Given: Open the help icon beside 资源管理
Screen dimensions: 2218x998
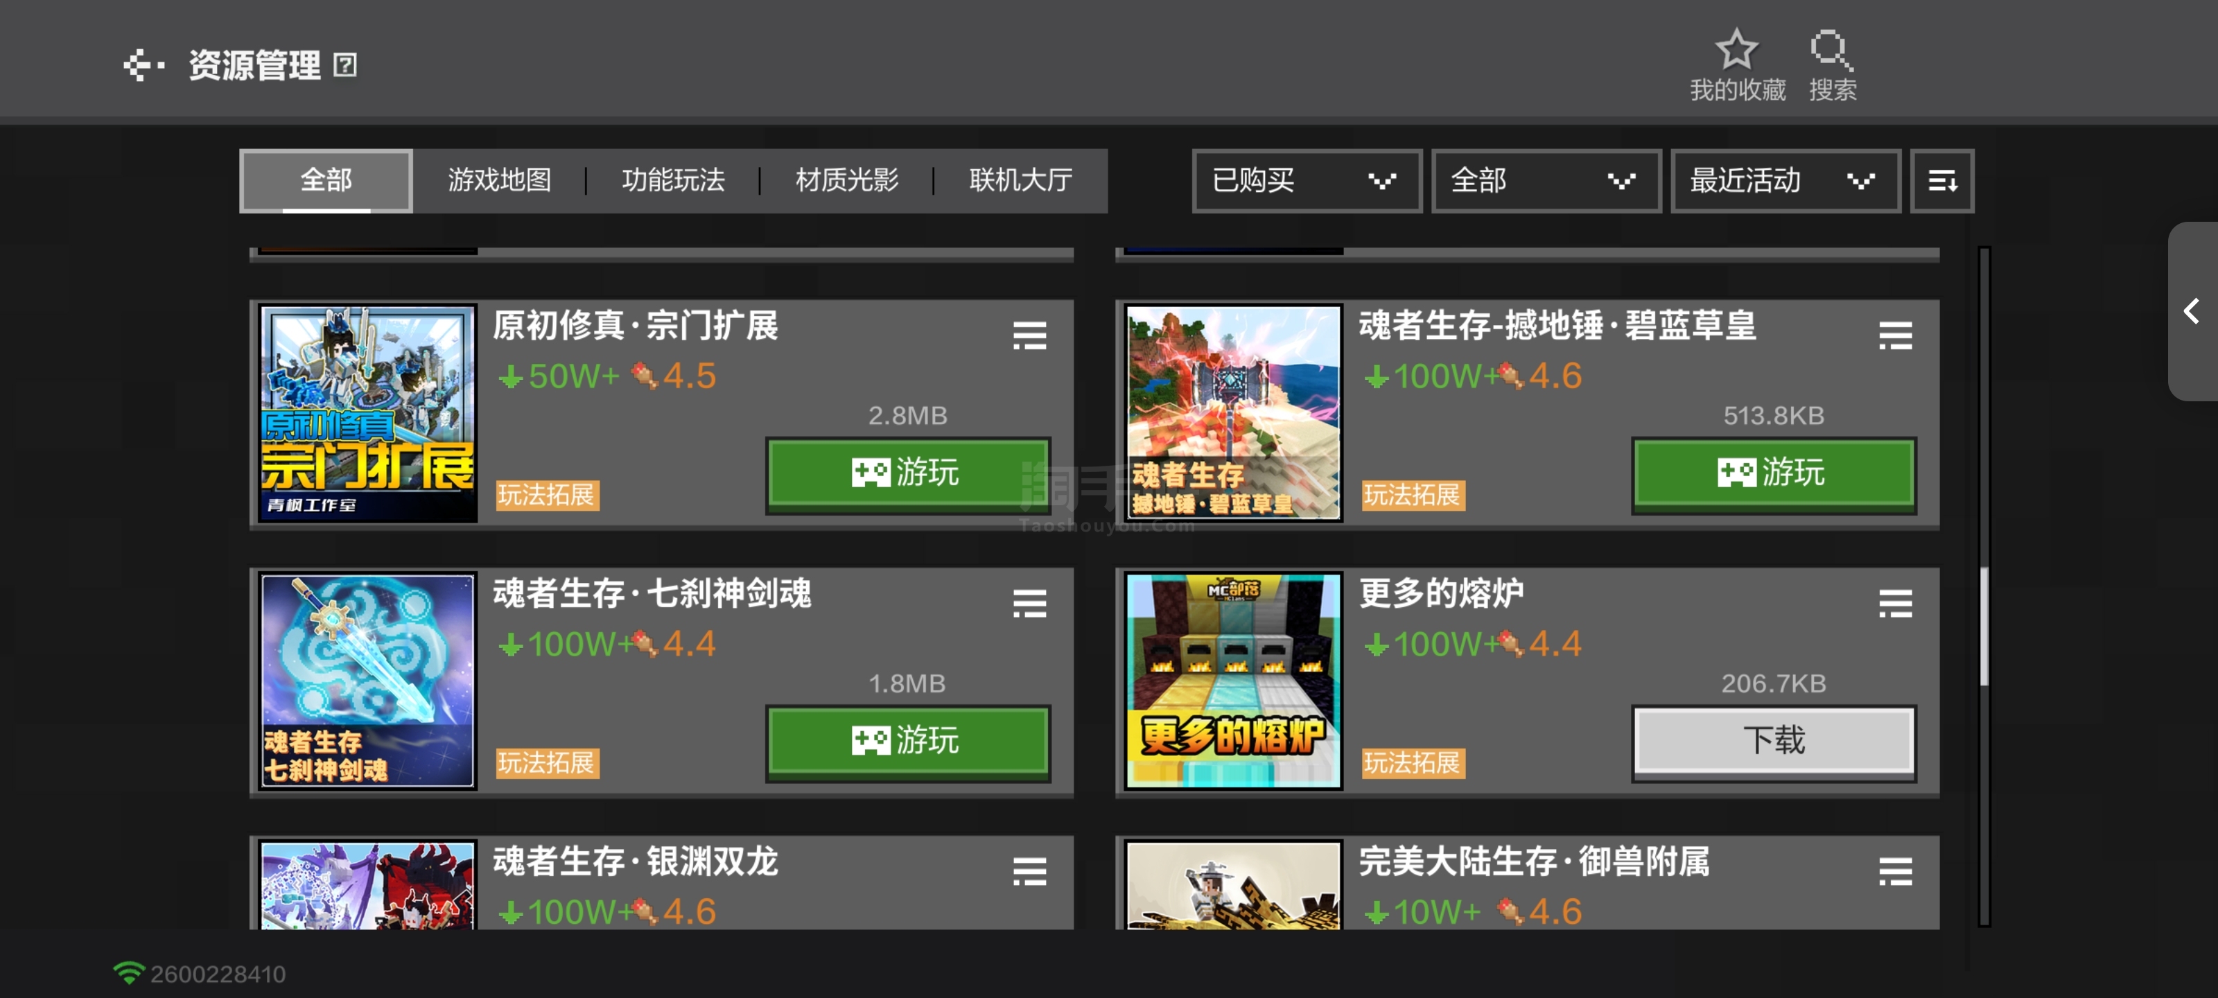Looking at the screenshot, I should pos(345,65).
